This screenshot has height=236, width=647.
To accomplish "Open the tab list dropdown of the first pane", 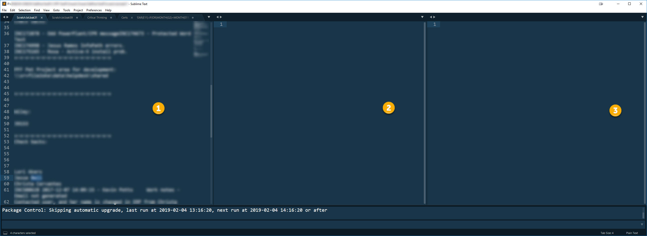I will [x=209, y=17].
